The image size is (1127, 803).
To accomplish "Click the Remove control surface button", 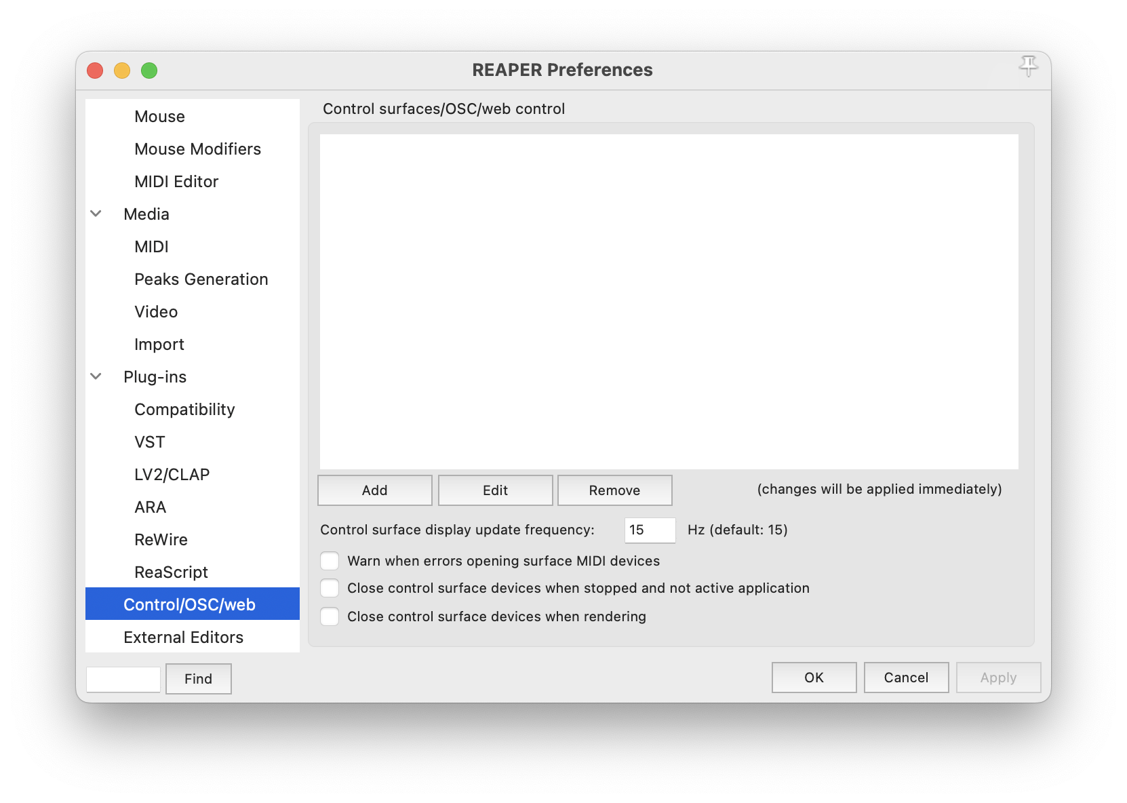I will click(615, 490).
